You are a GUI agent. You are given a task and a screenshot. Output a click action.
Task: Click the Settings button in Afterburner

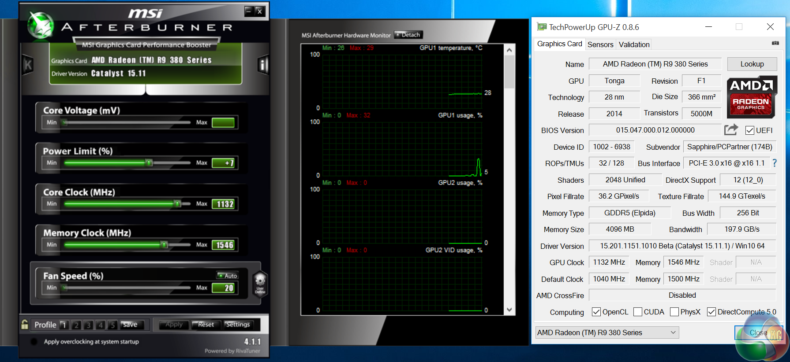tap(237, 325)
